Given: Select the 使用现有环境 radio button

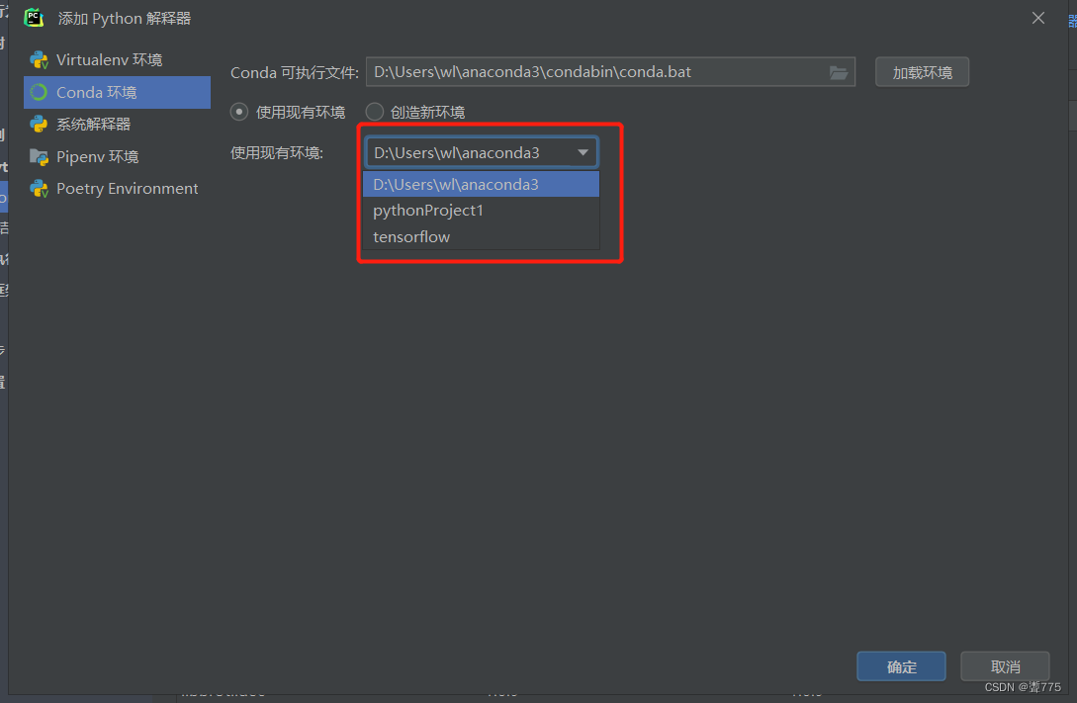Looking at the screenshot, I should 239,112.
